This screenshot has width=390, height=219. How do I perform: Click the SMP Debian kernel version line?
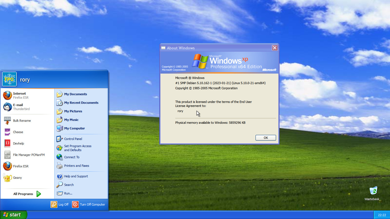click(x=220, y=83)
